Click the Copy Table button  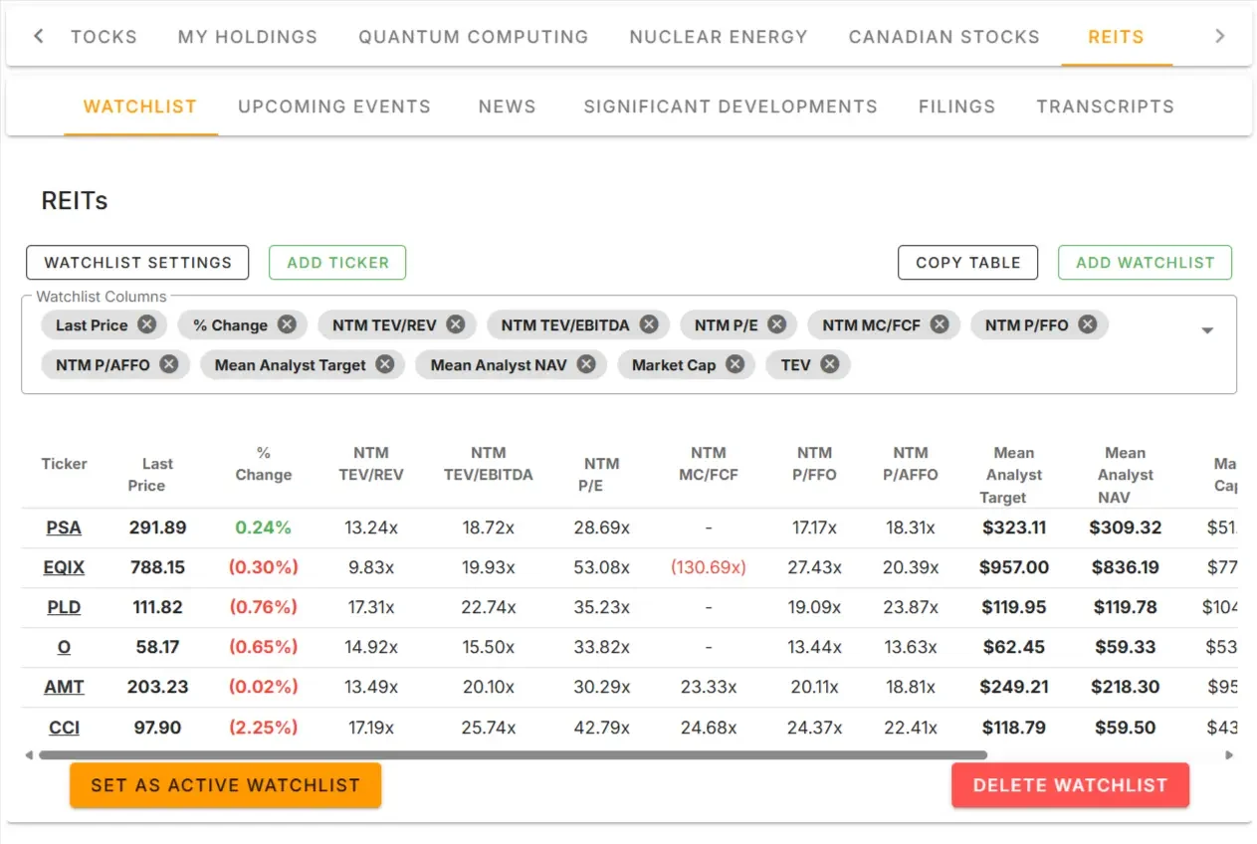pos(968,263)
